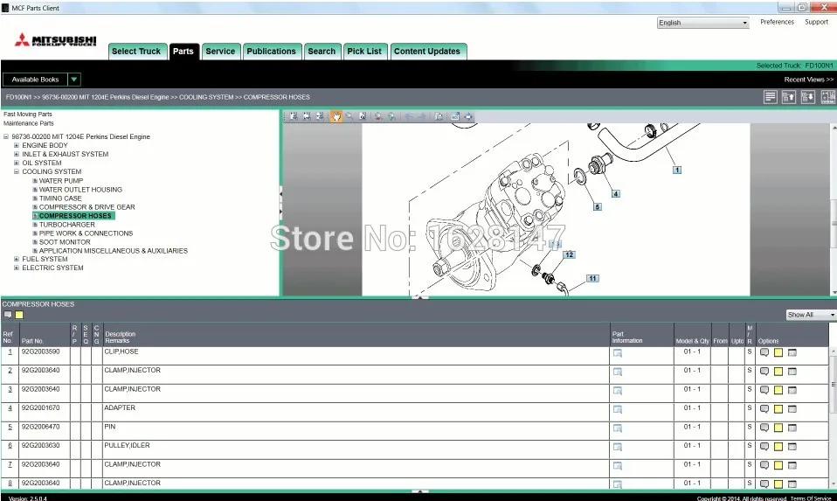837x501 pixels.
Task: Open part information icon for ADAPTER row
Action: pyautogui.click(x=617, y=409)
